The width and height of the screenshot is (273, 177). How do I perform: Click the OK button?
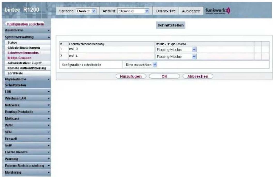tap(164, 76)
